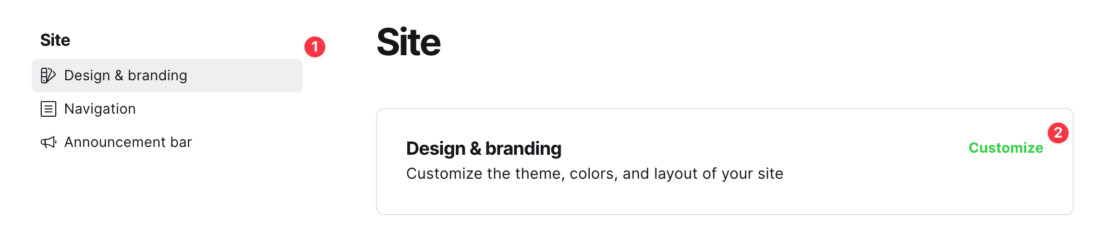1117x247 pixels.
Task: Click the Design & branding palette icon
Action: tap(48, 76)
